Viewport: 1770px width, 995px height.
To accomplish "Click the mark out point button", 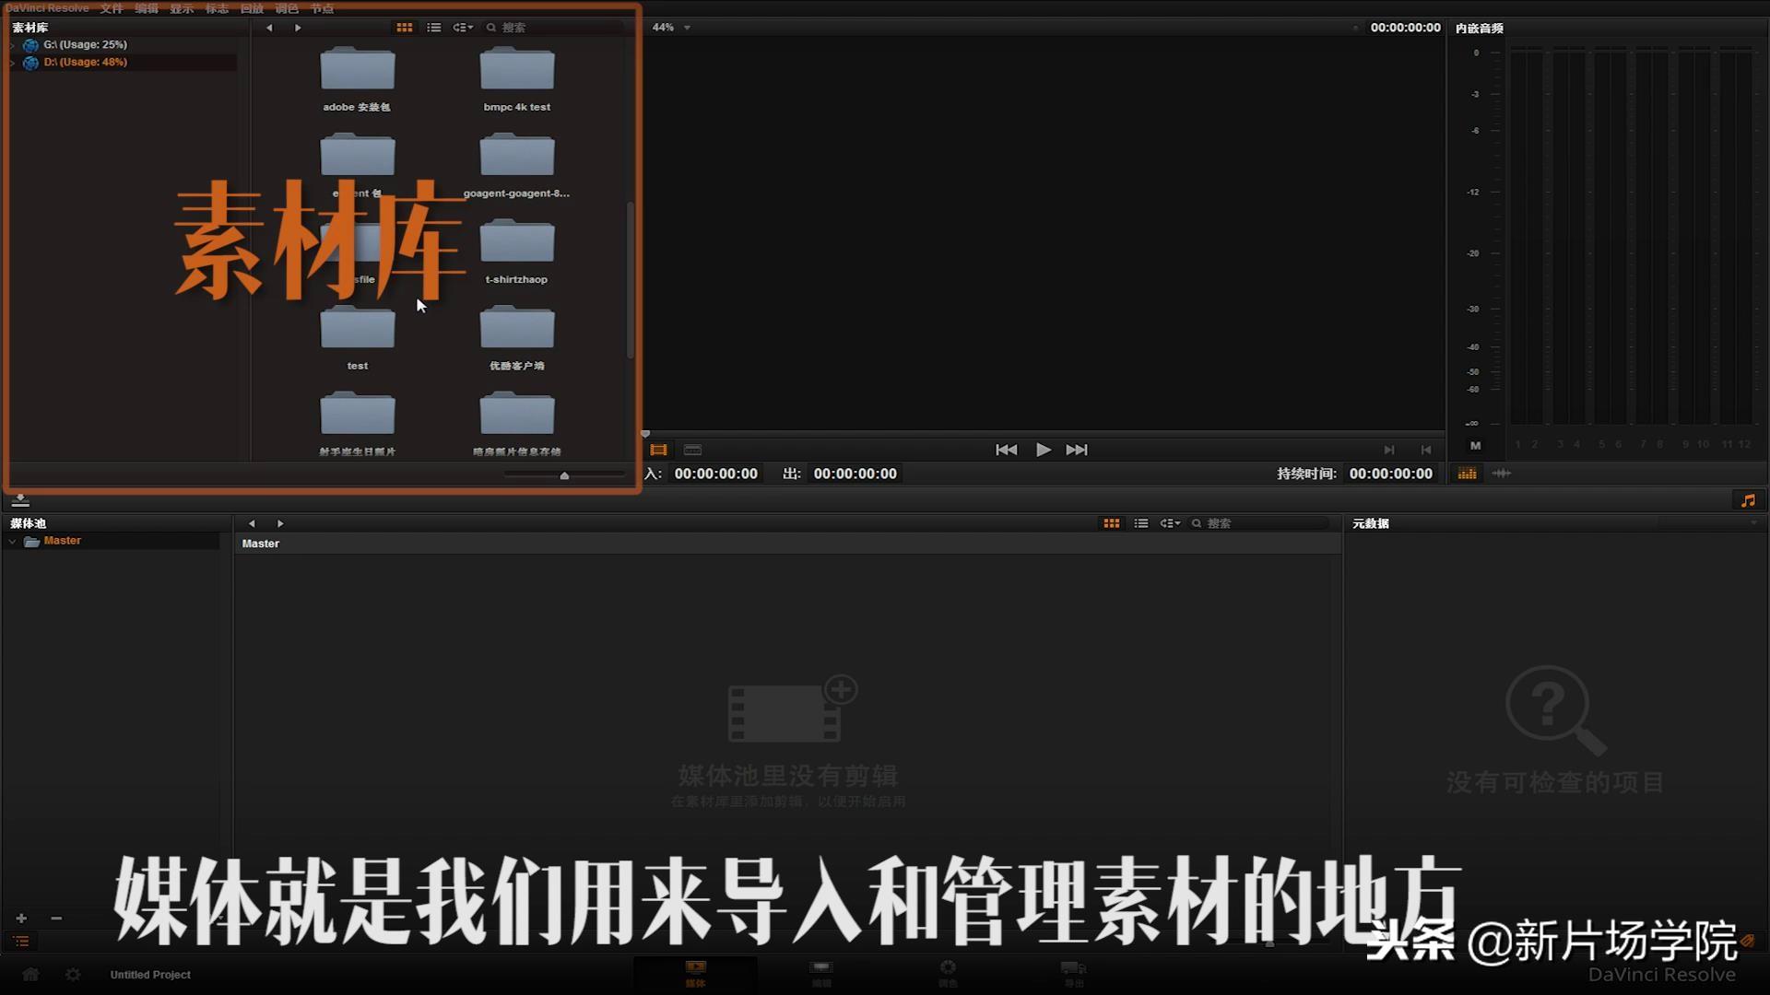I will click(x=1426, y=450).
